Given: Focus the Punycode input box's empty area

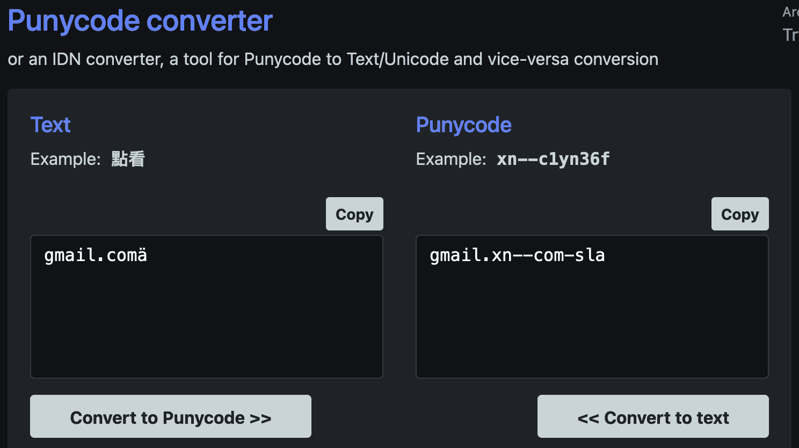Looking at the screenshot, I should coord(592,322).
